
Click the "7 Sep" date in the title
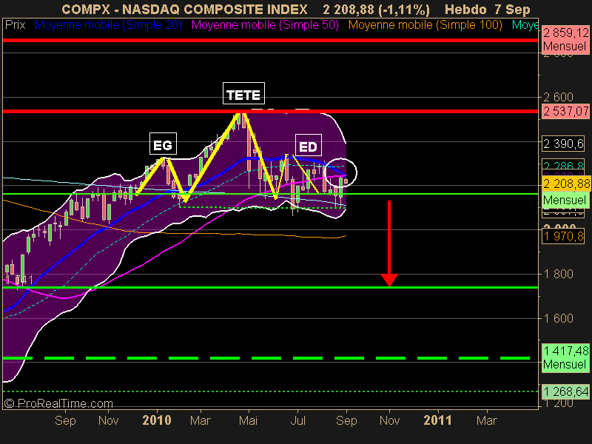512,9
